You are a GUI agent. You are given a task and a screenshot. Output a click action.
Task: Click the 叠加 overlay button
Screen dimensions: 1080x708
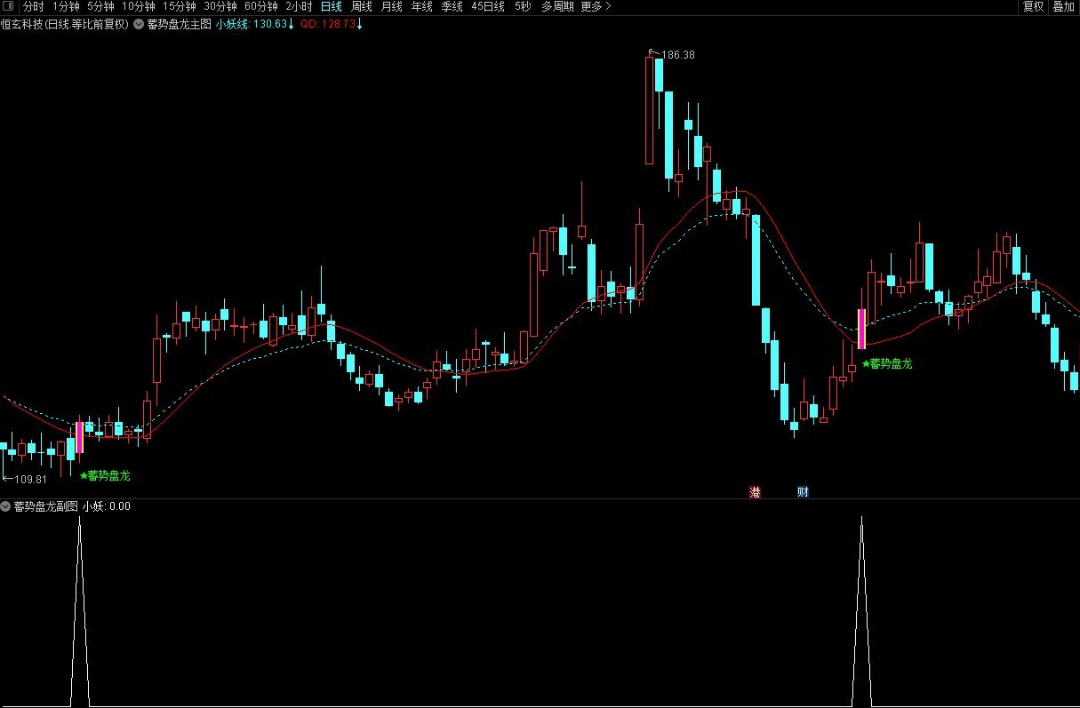click(1063, 6)
